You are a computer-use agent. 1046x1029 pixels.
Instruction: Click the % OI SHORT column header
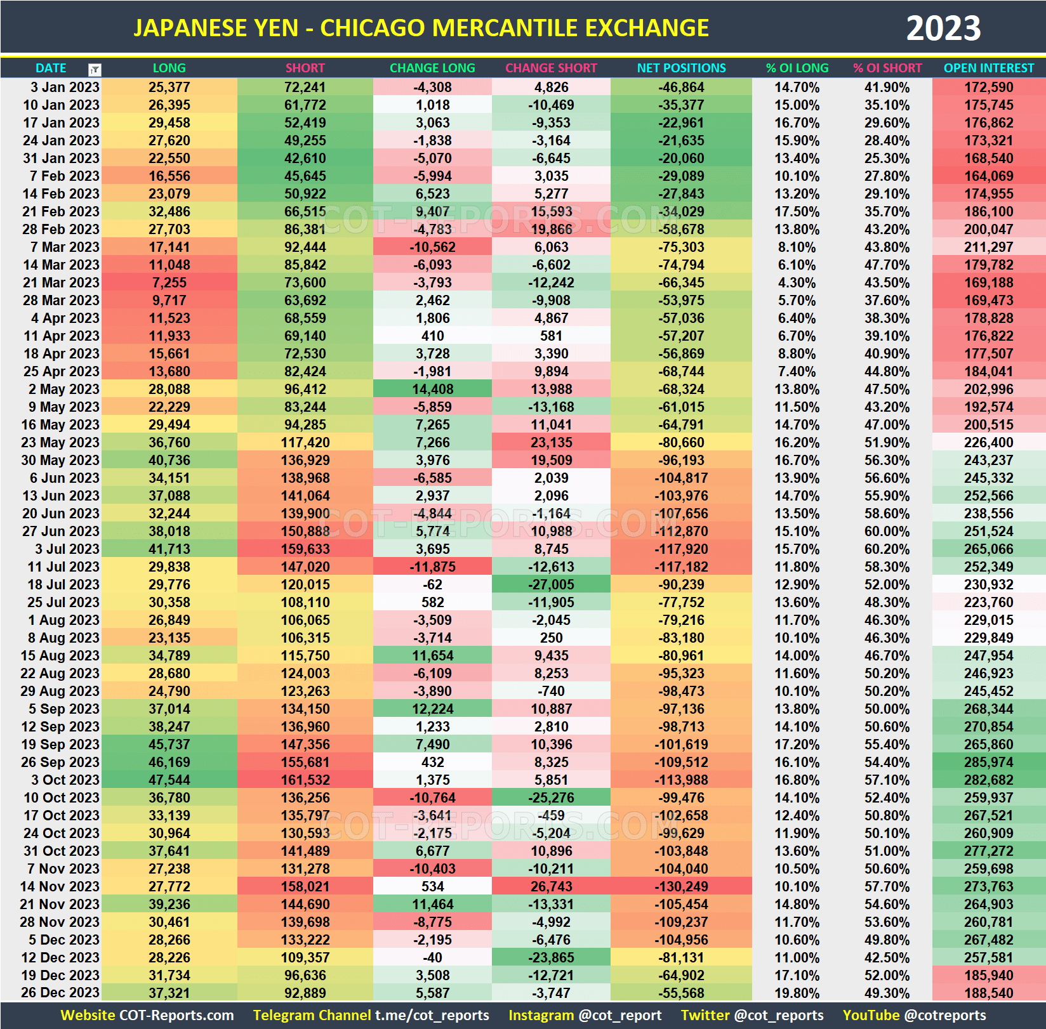[x=887, y=68]
